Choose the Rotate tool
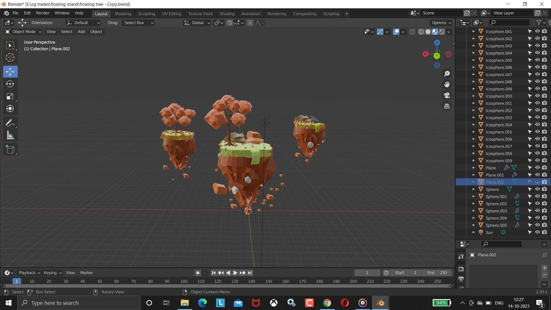The height and width of the screenshot is (310, 551). [10, 84]
